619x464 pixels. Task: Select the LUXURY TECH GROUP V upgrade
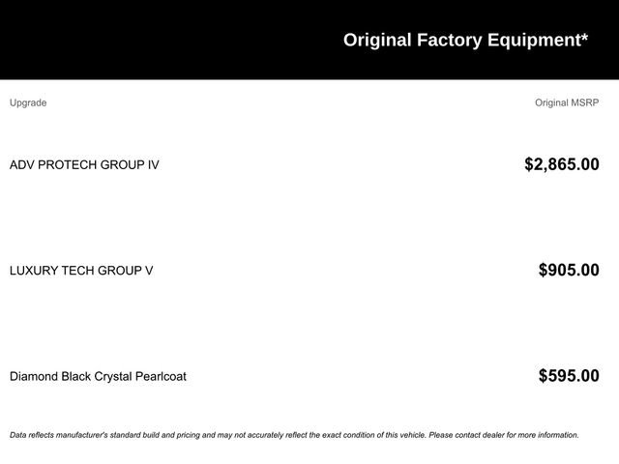coord(81,271)
